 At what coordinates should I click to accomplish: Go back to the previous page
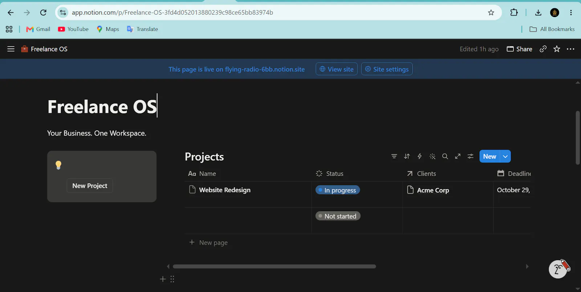pyautogui.click(x=11, y=13)
